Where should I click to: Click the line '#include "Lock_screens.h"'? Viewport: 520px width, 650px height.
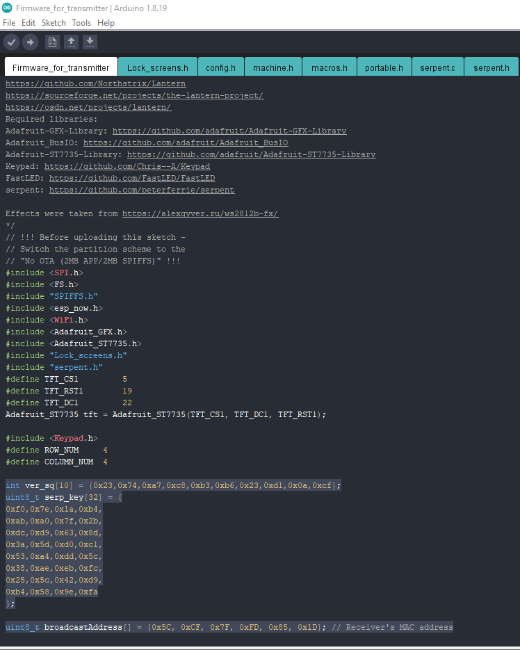click(x=66, y=355)
